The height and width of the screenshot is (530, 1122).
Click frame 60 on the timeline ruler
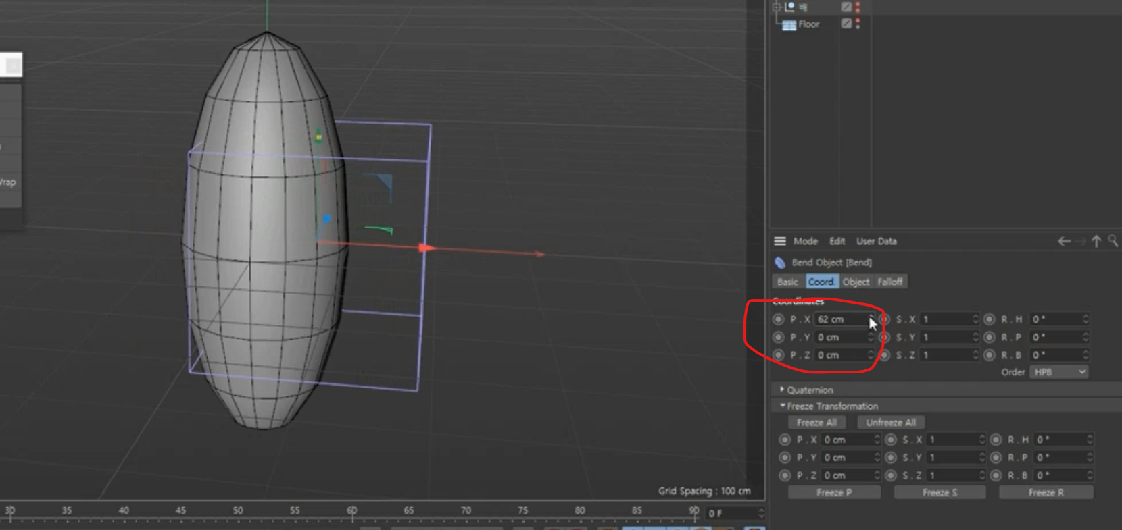[351, 511]
